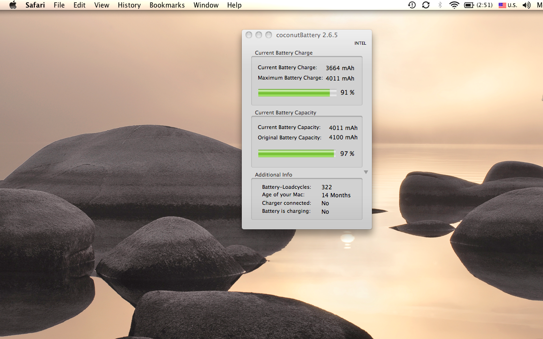The width and height of the screenshot is (543, 339).
Task: Click the Charger connected No value
Action: pos(325,203)
